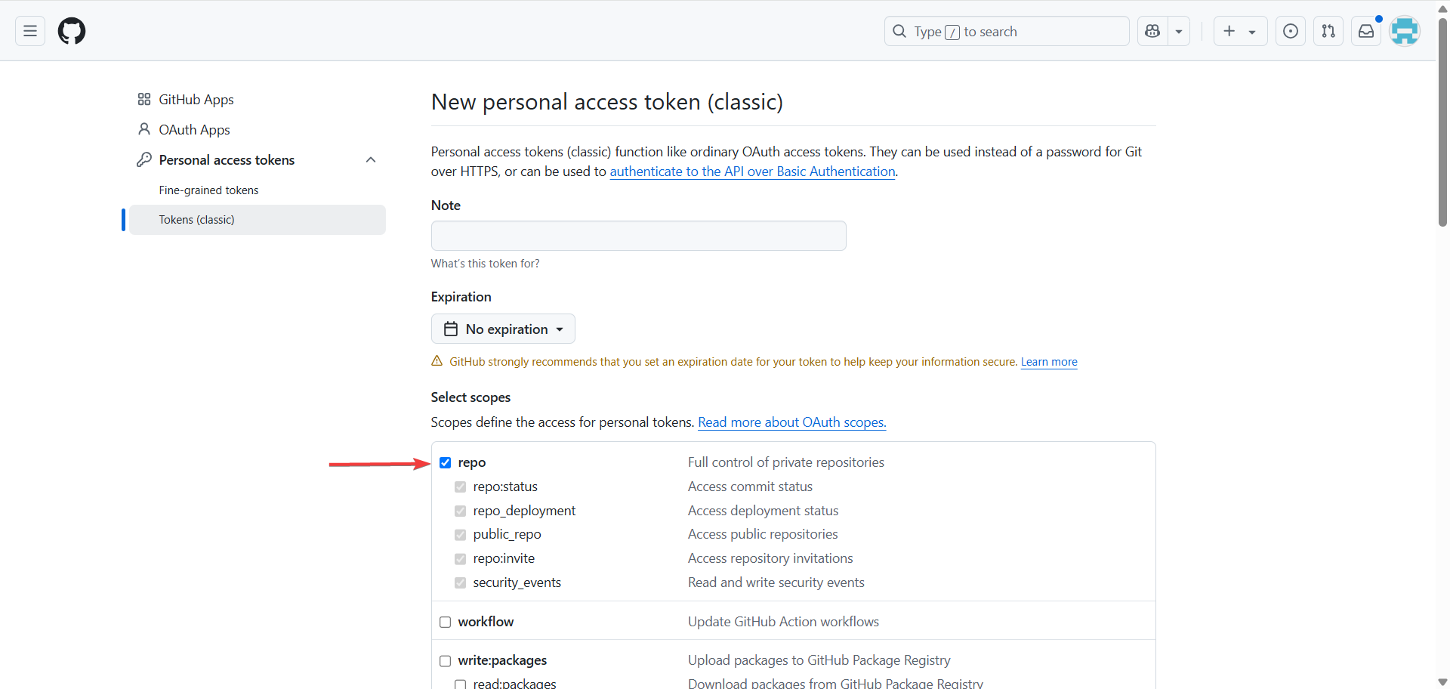This screenshot has width=1450, height=689.
Task: Check notifications via the inbox icon
Action: (x=1365, y=31)
